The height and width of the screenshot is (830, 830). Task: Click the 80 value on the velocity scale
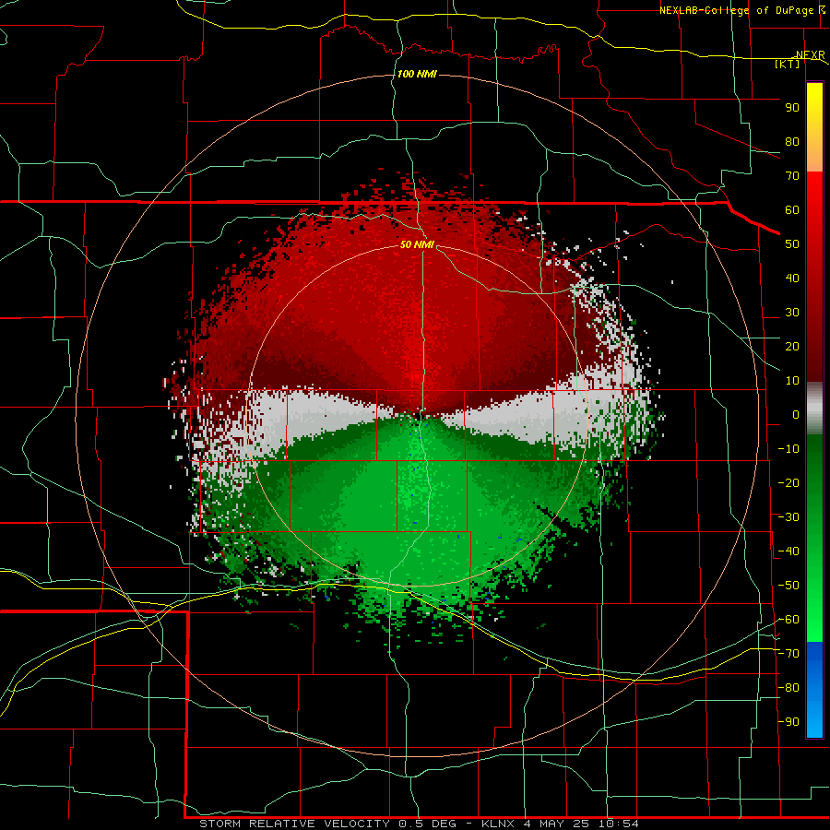tap(792, 142)
